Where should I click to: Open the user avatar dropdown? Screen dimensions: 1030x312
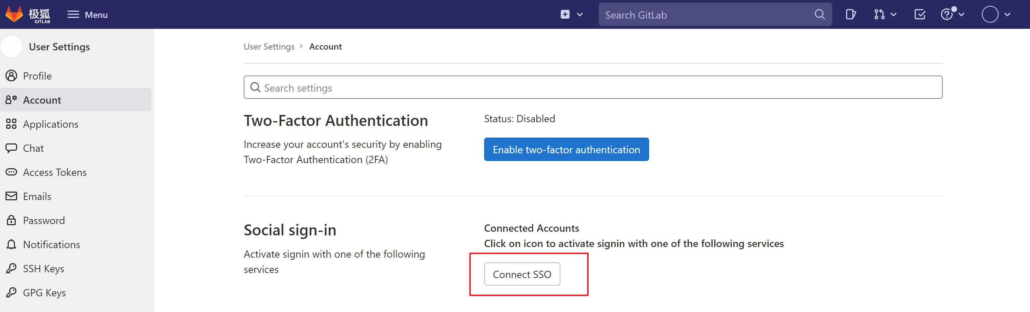coord(996,14)
